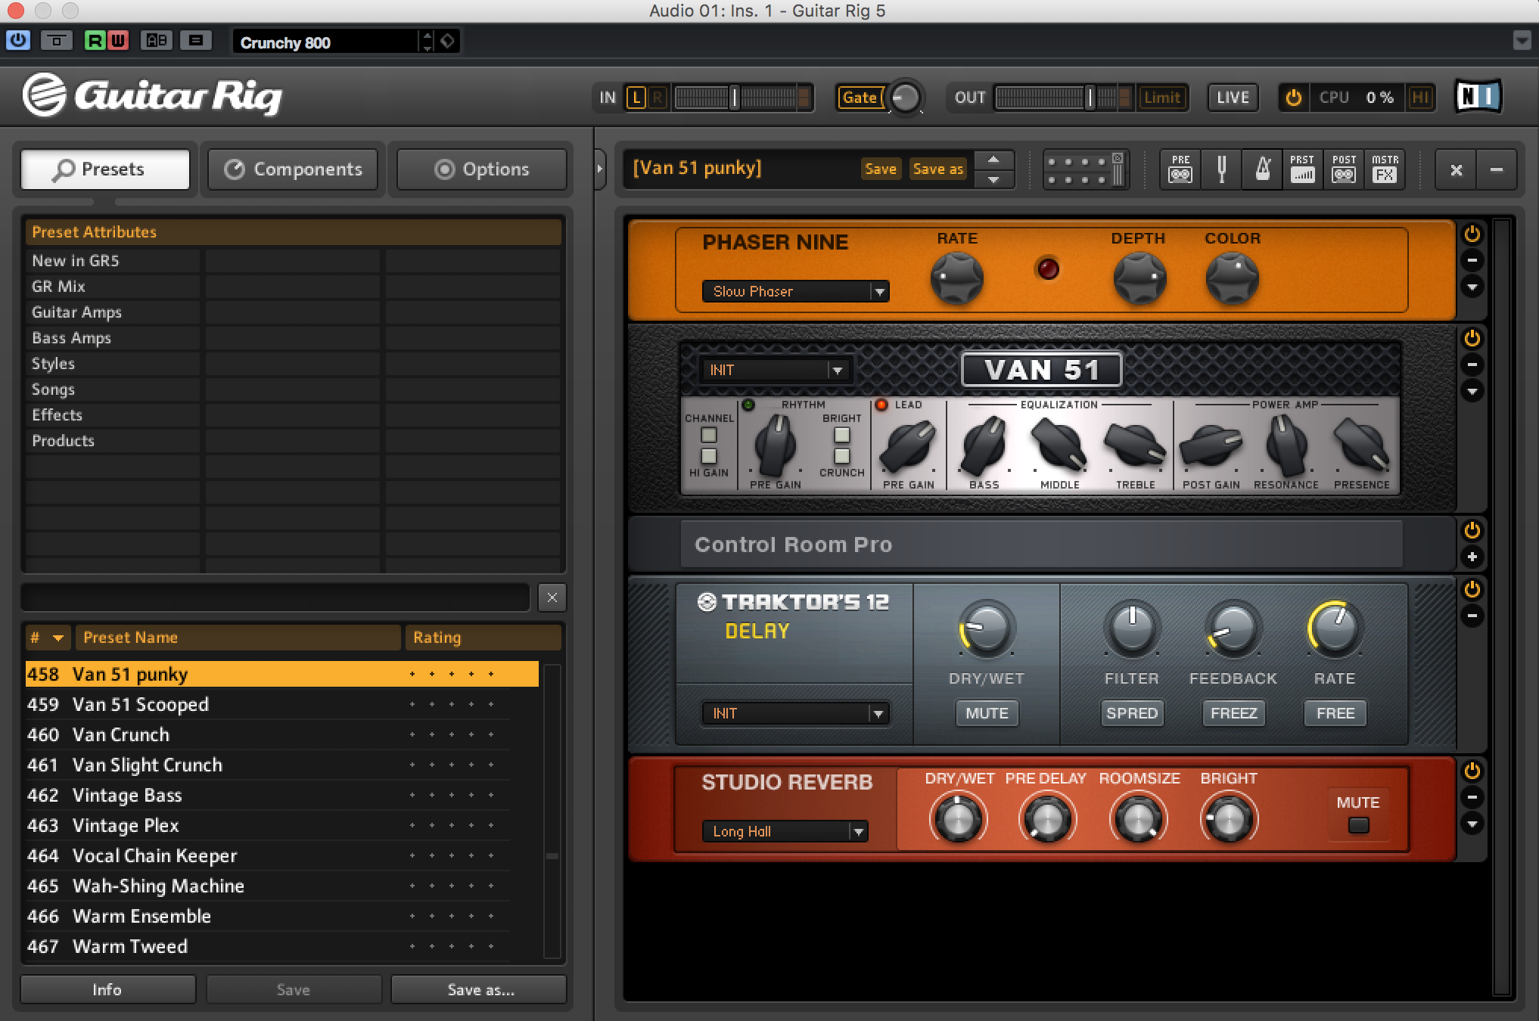Click Save as in the rack toolbar

tap(937, 169)
